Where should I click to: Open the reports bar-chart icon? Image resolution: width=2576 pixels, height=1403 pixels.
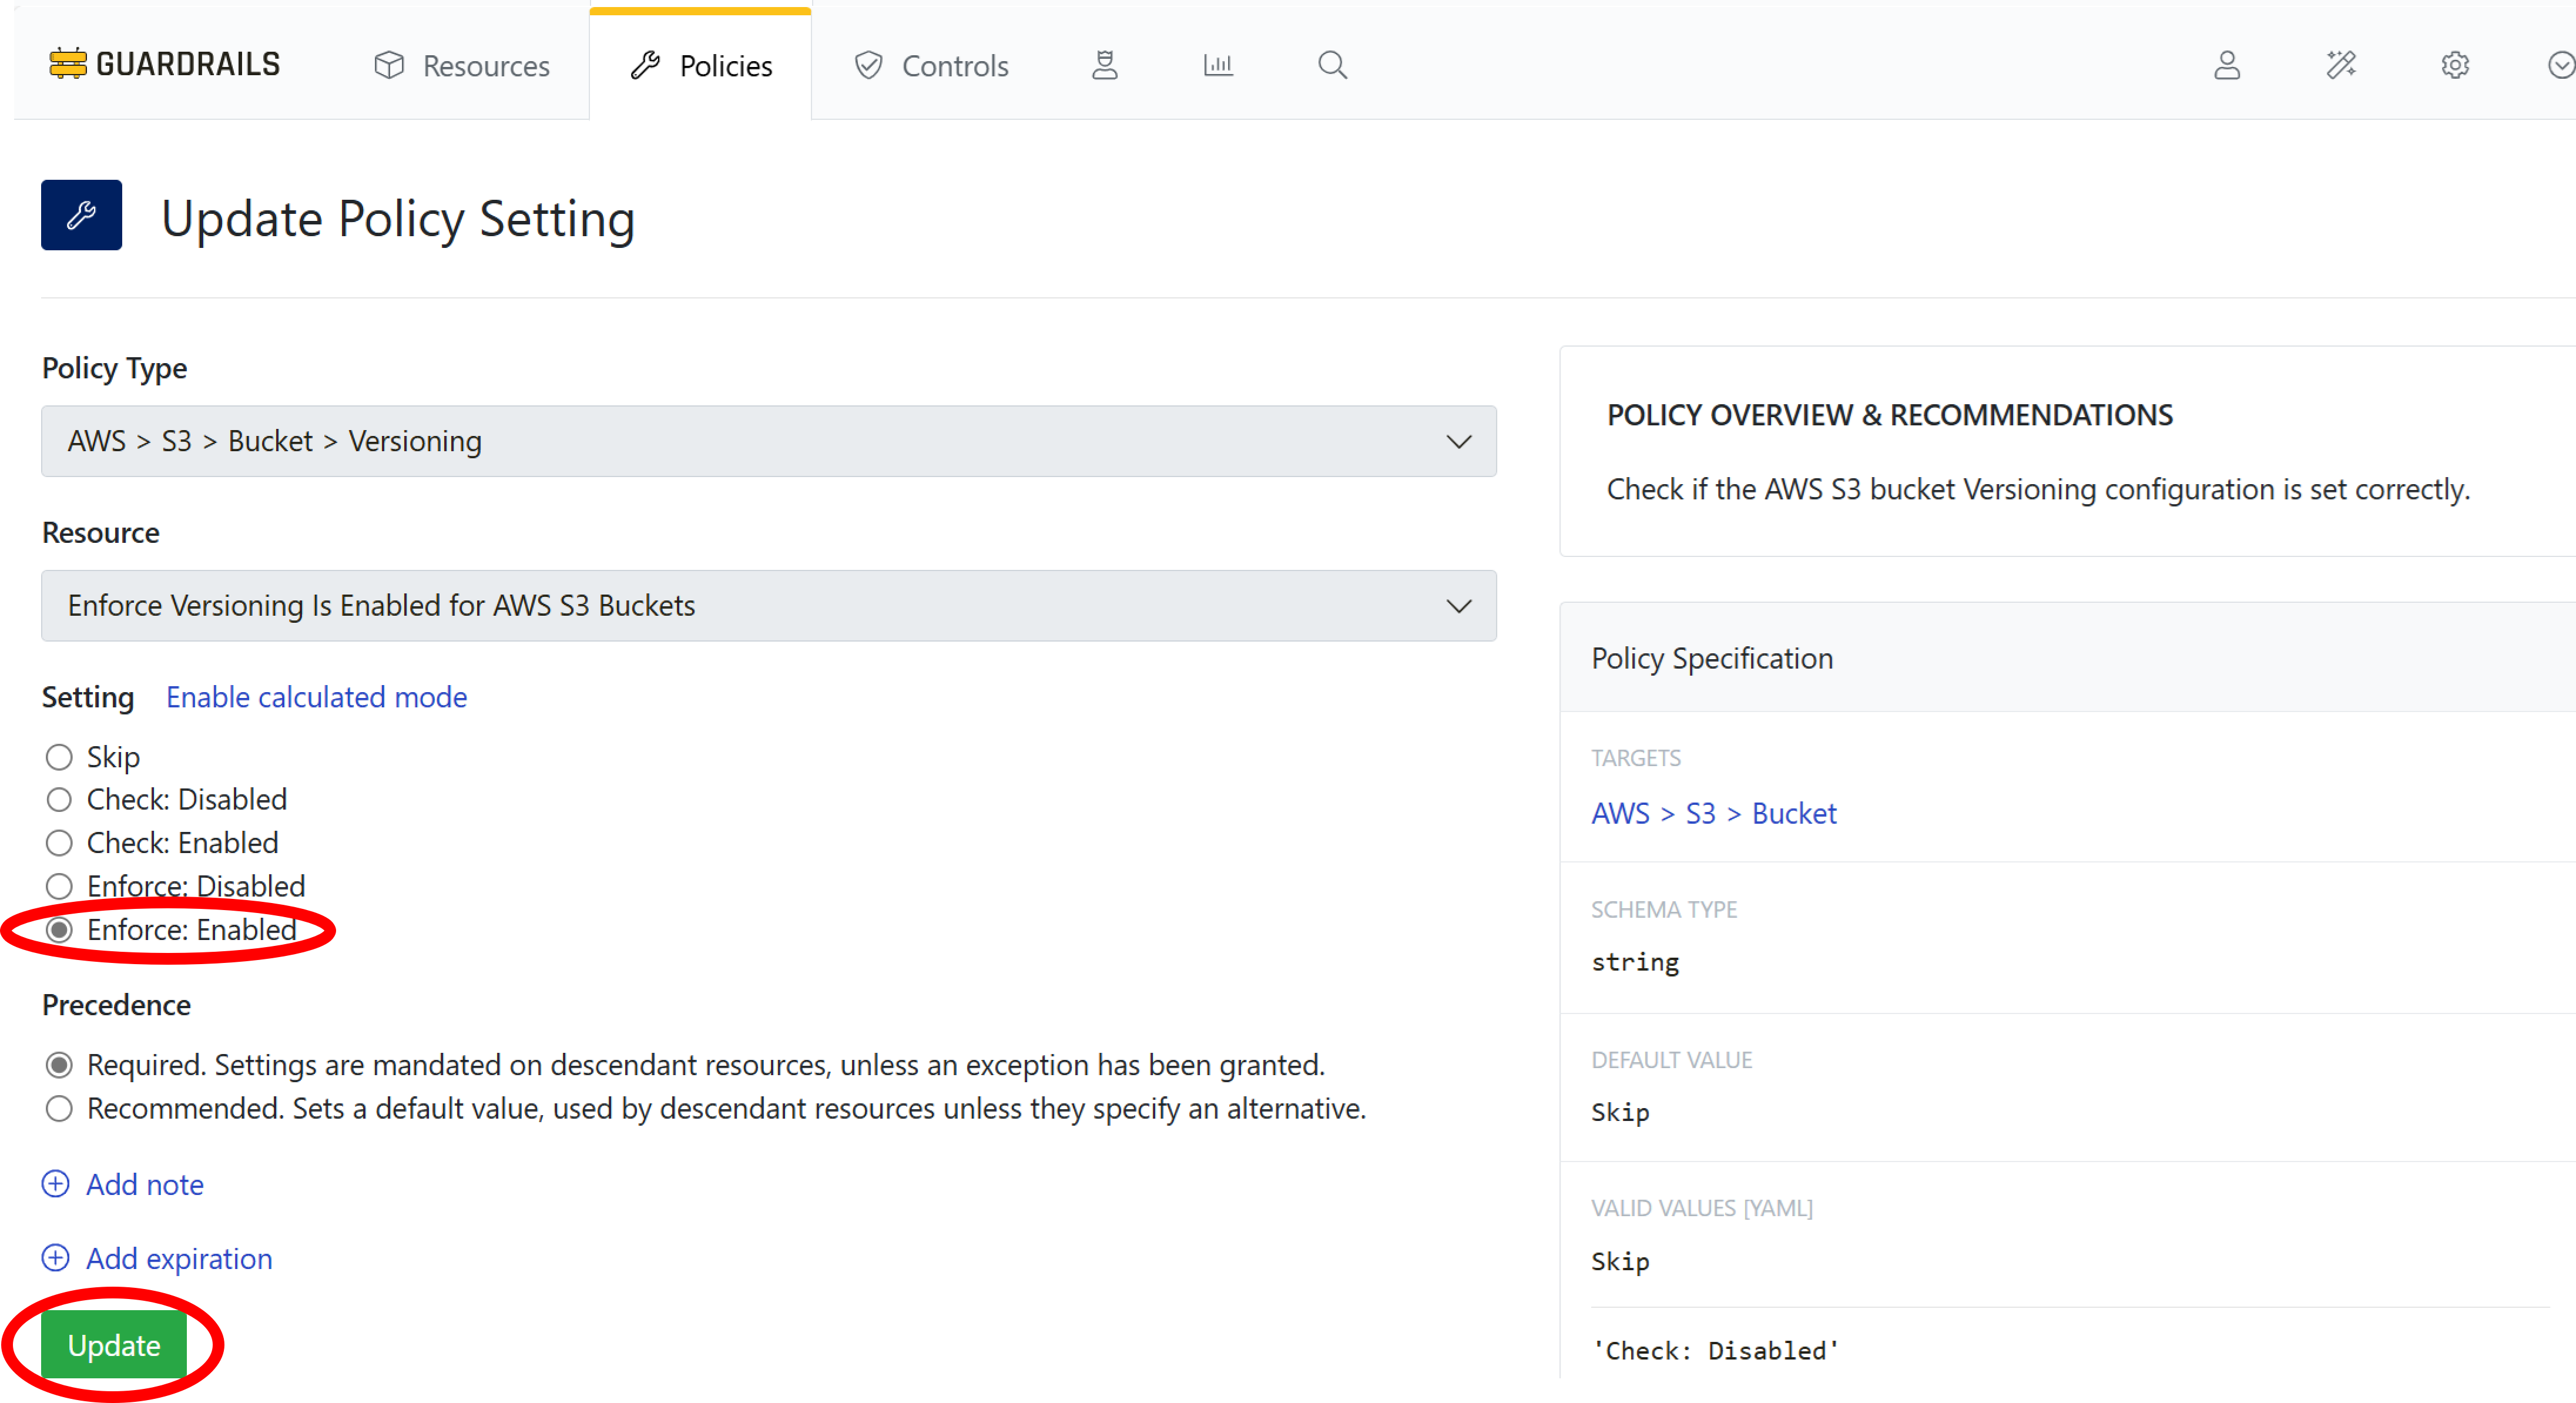coord(1218,64)
